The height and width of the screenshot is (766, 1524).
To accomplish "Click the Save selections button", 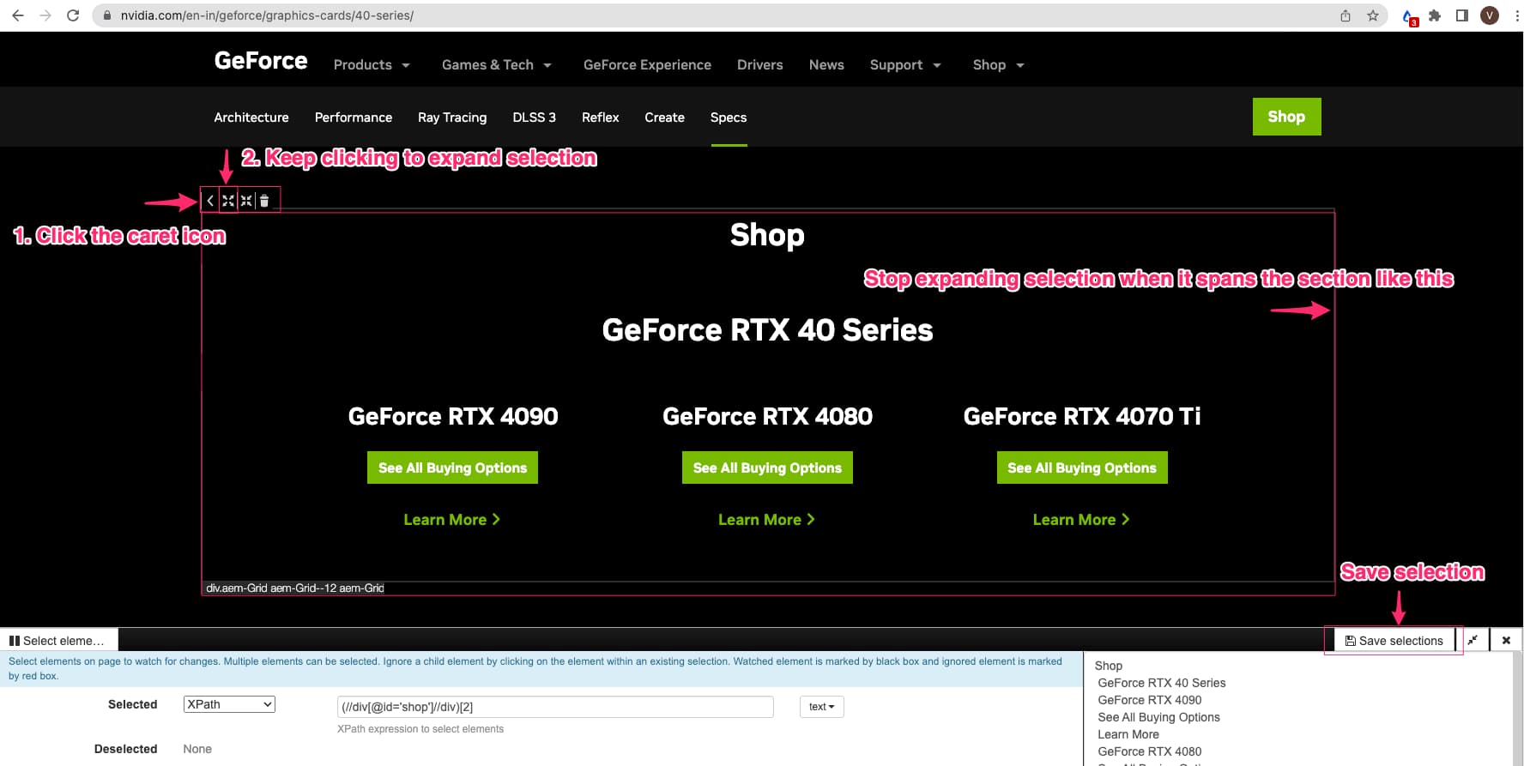I will [1394, 641].
